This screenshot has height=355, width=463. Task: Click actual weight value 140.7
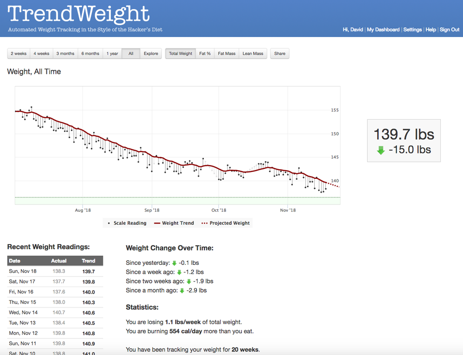59,312
